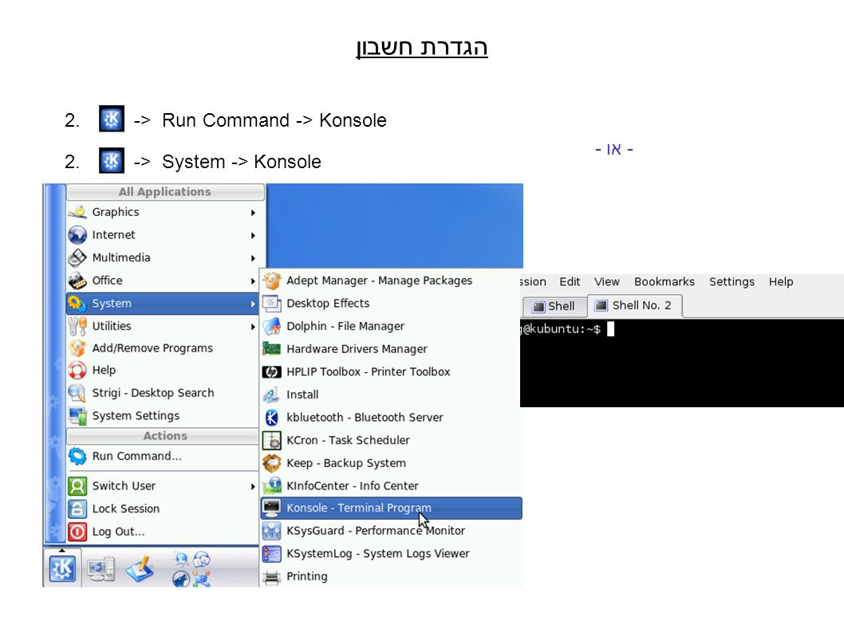844x632 pixels.
Task: Click the Adept Manager package icon
Action: pyautogui.click(x=272, y=281)
